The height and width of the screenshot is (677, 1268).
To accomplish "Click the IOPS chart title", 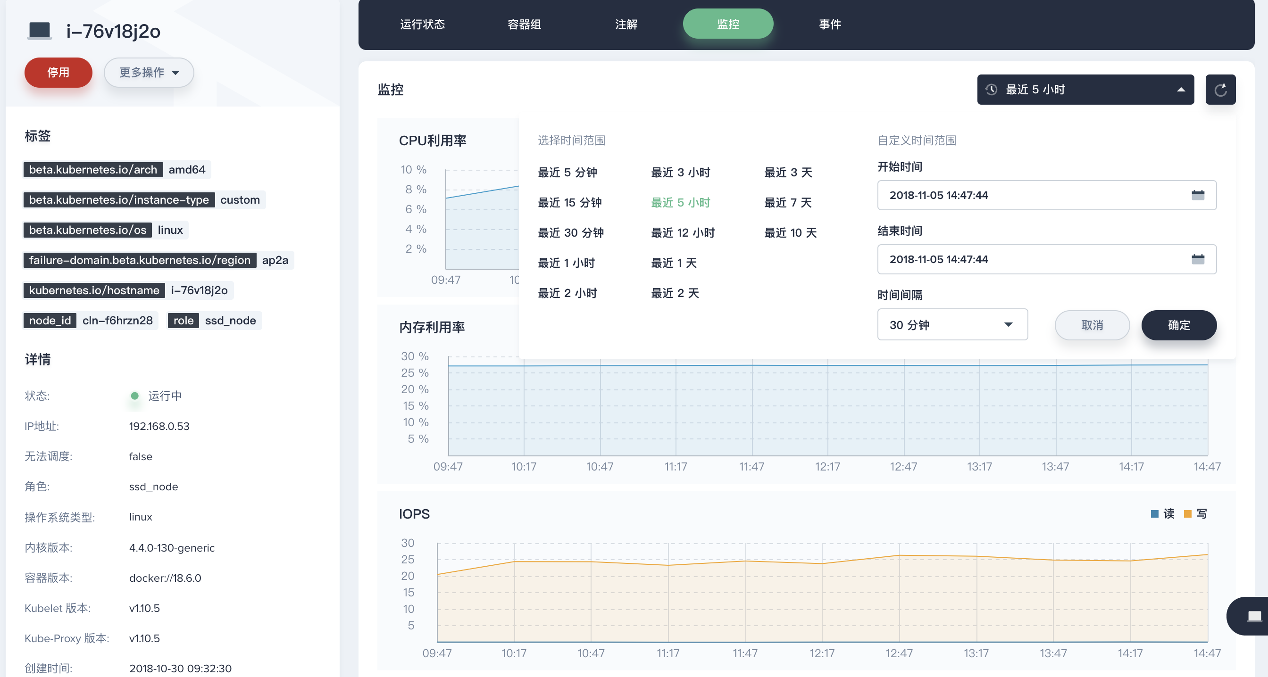I will tap(414, 514).
